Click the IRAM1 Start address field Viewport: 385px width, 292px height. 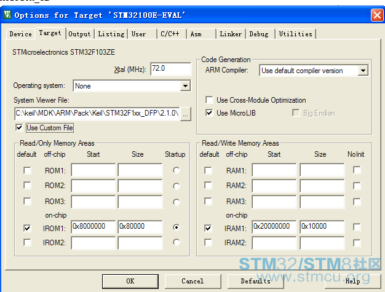coord(274,227)
